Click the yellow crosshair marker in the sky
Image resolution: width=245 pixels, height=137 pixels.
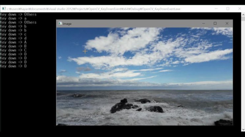click(85, 51)
